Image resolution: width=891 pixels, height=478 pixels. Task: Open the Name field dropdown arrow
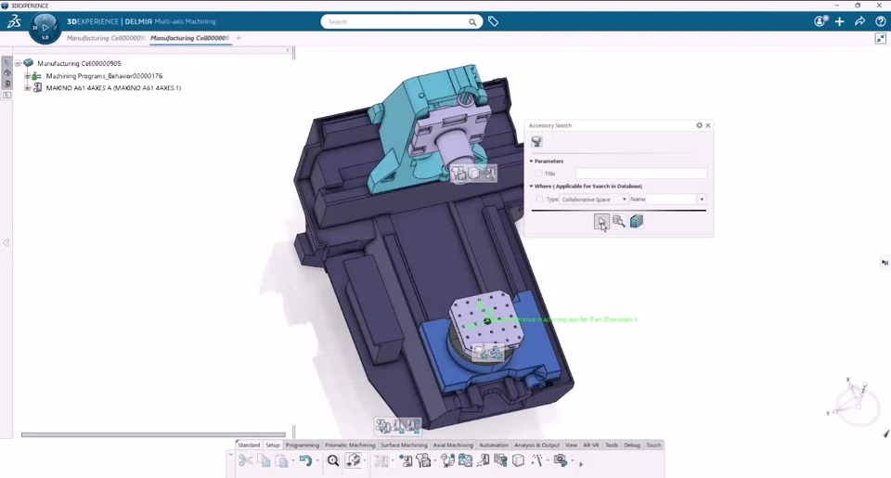pyautogui.click(x=702, y=199)
